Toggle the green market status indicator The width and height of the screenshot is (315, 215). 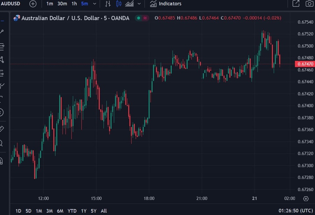(139, 18)
